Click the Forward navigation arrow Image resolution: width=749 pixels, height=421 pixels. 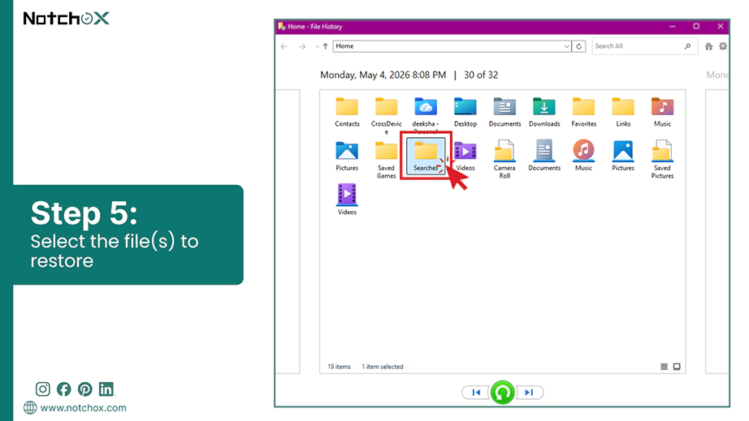tap(302, 46)
